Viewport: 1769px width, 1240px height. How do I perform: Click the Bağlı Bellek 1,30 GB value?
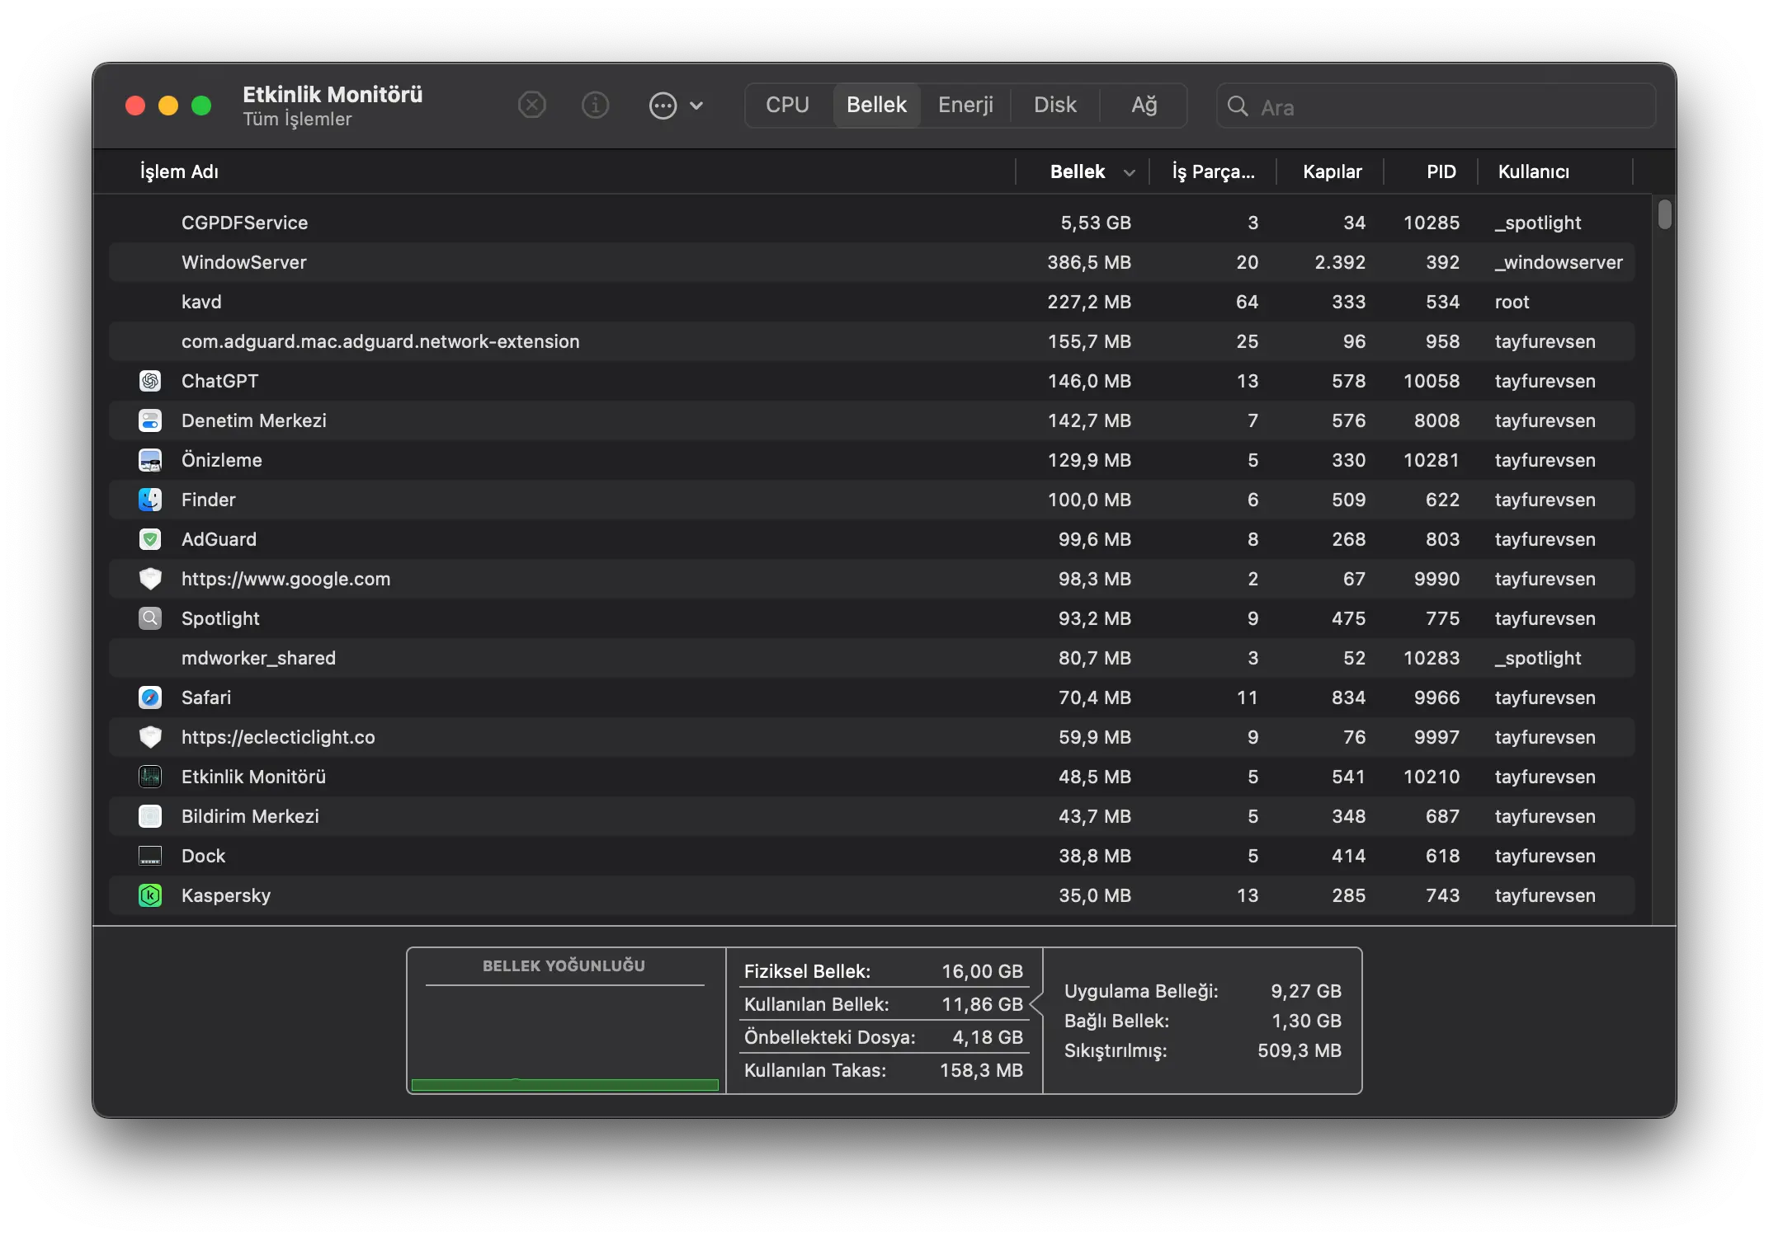click(1306, 1021)
